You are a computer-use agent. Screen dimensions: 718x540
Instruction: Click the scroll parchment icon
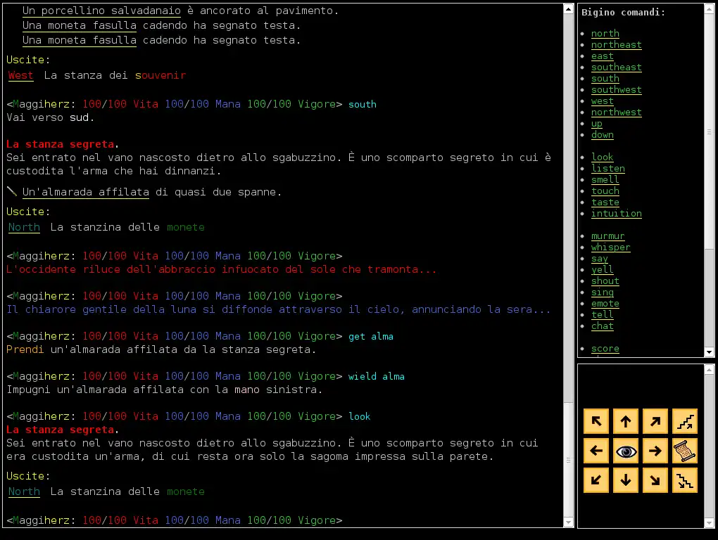(685, 451)
